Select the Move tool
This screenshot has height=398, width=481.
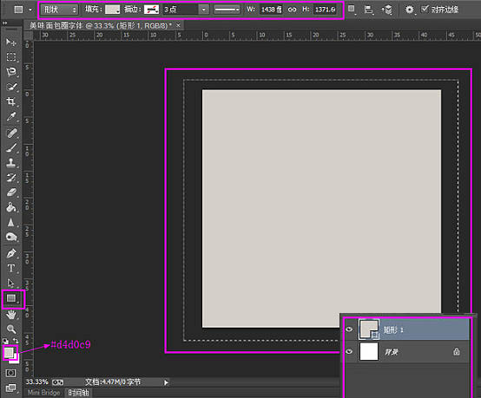(11, 42)
